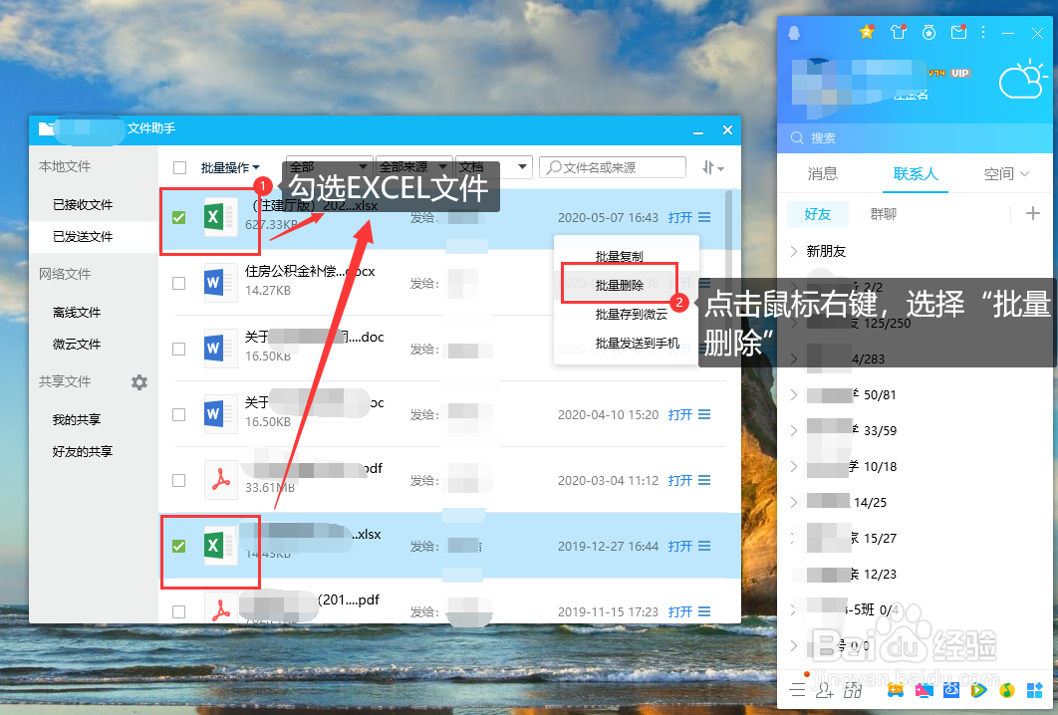Focus the QQ 搜索 search box
The width and height of the screenshot is (1058, 715).
click(x=915, y=137)
